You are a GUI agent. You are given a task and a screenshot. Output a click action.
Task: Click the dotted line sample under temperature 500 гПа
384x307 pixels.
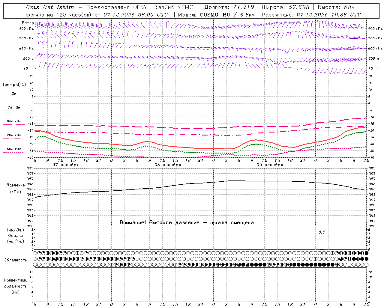point(14,153)
